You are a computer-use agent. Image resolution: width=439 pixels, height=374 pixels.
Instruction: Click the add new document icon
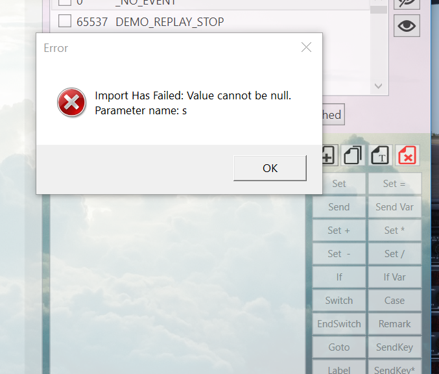pyautogui.click(x=330, y=155)
